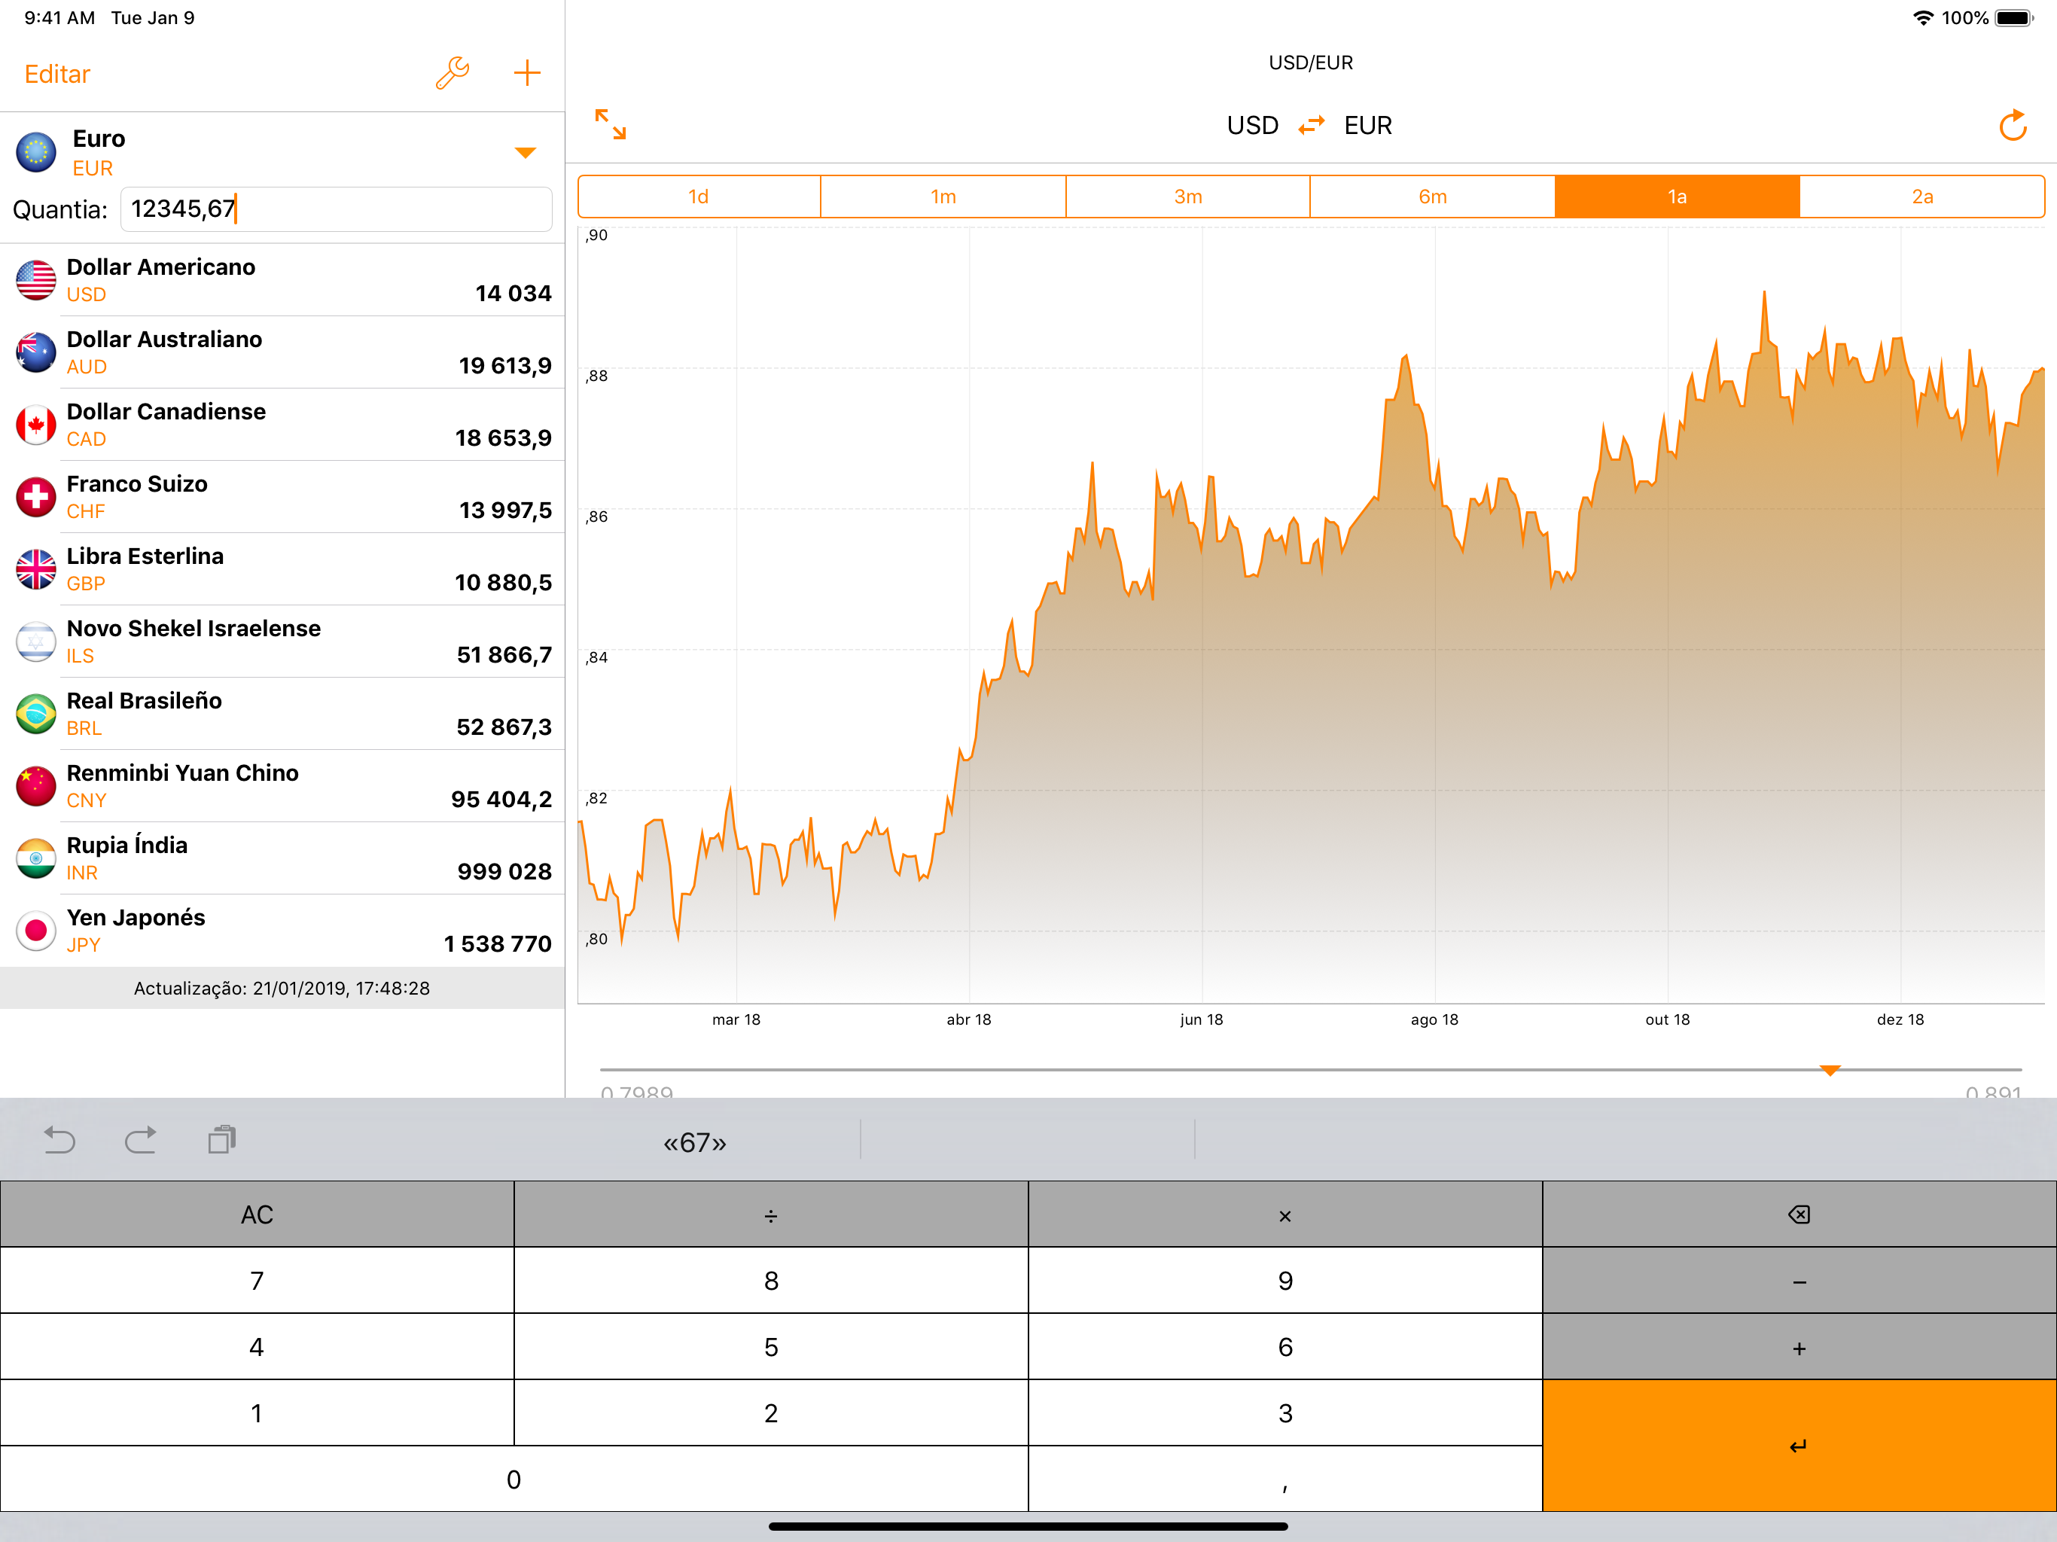Swap USD and EUR with the arrows icon

click(1310, 126)
